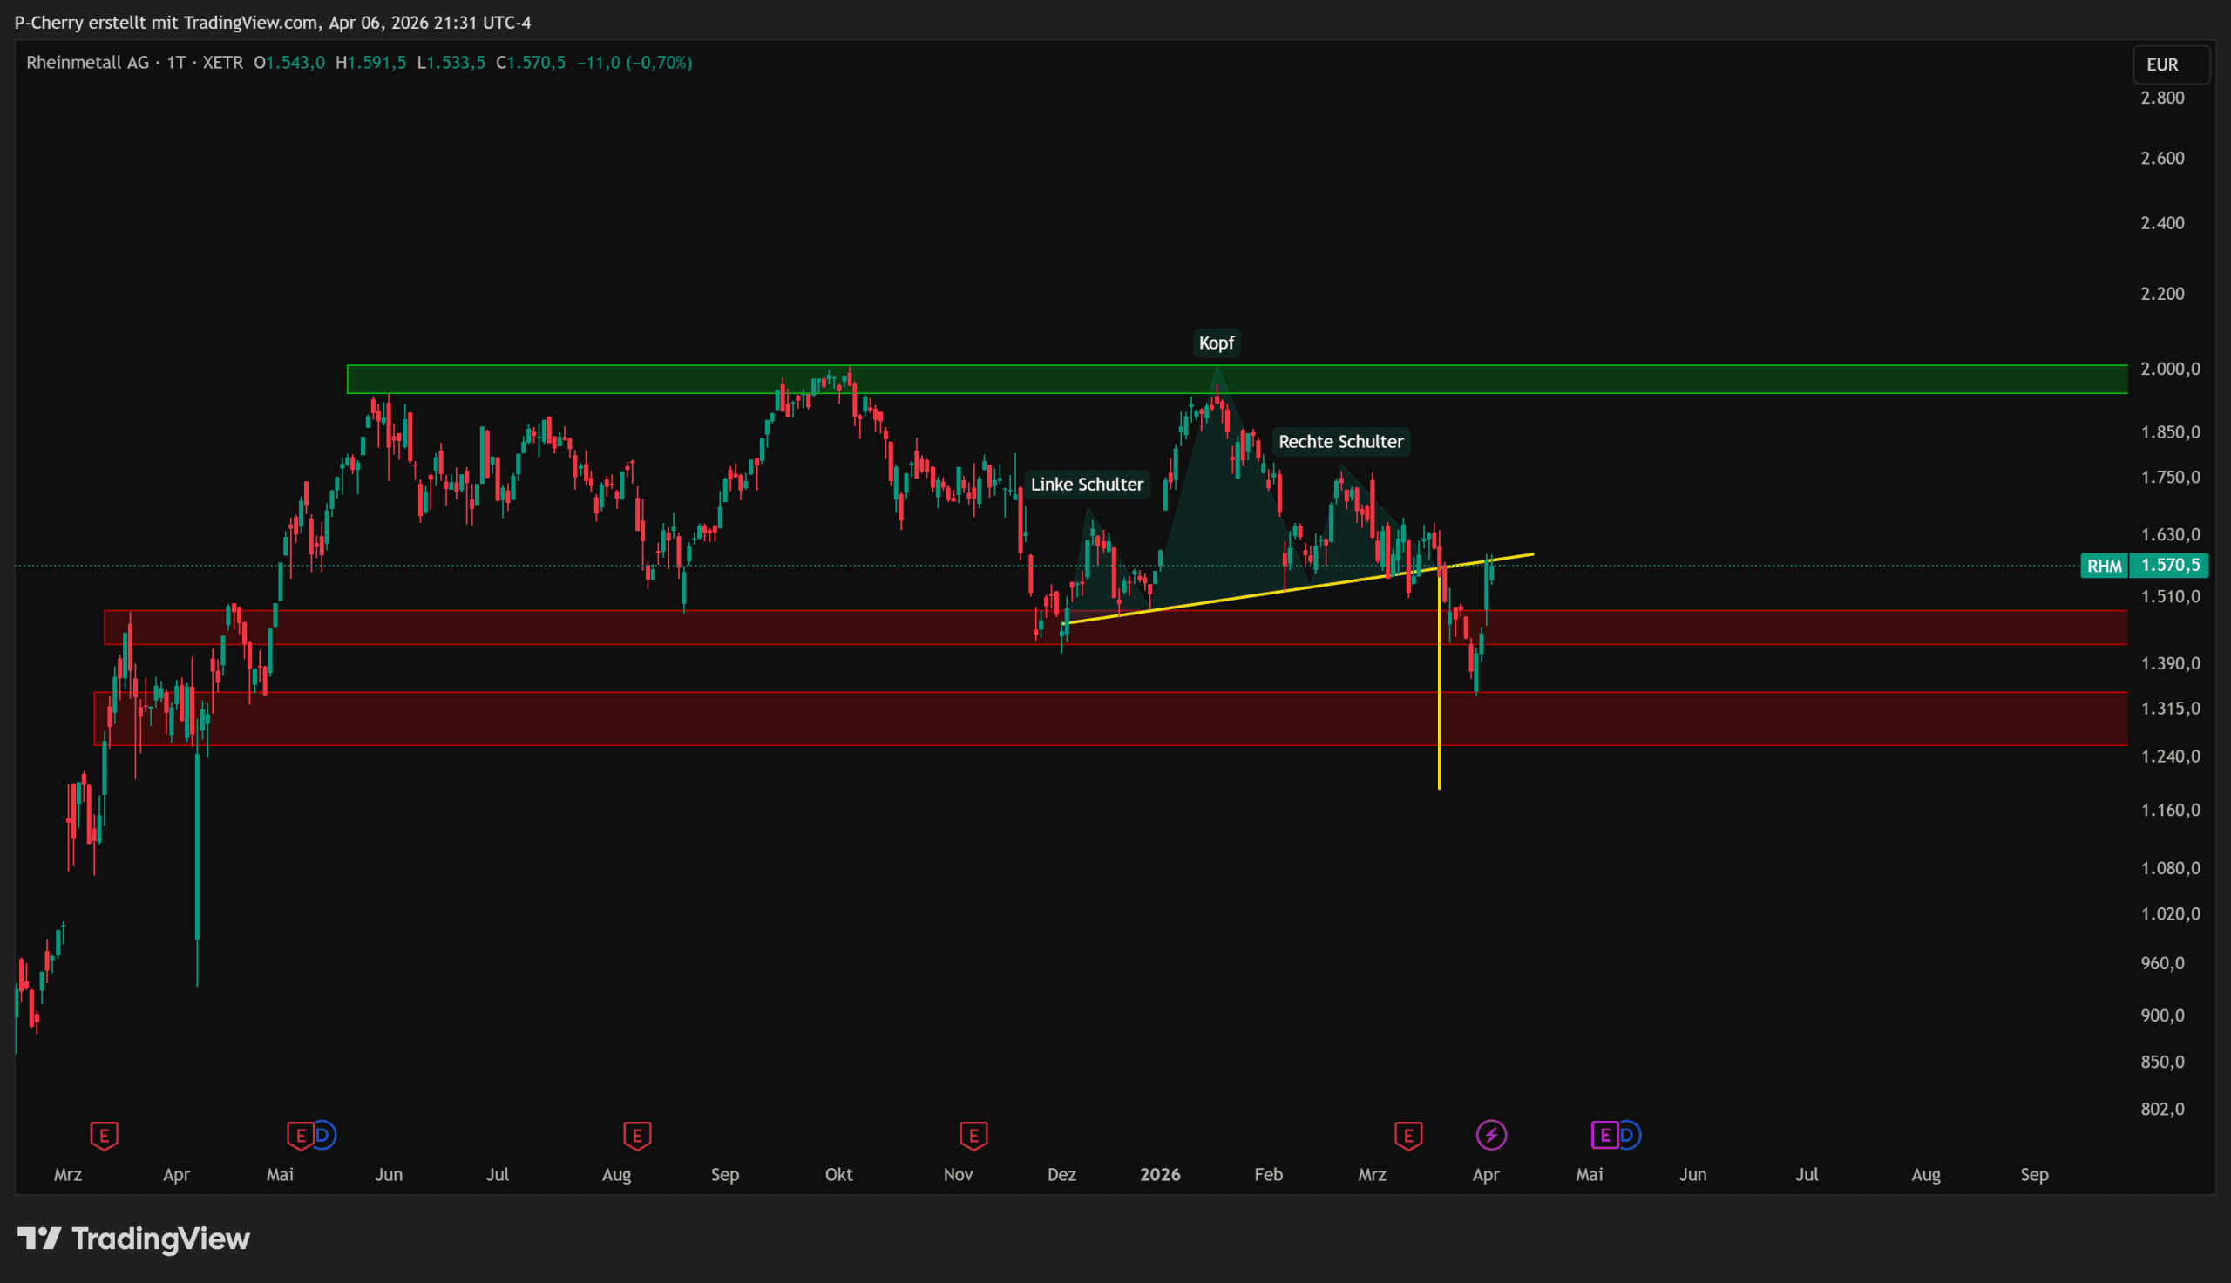Click the November earnings E marker
This screenshot has width=2231, height=1283.
pyautogui.click(x=973, y=1135)
